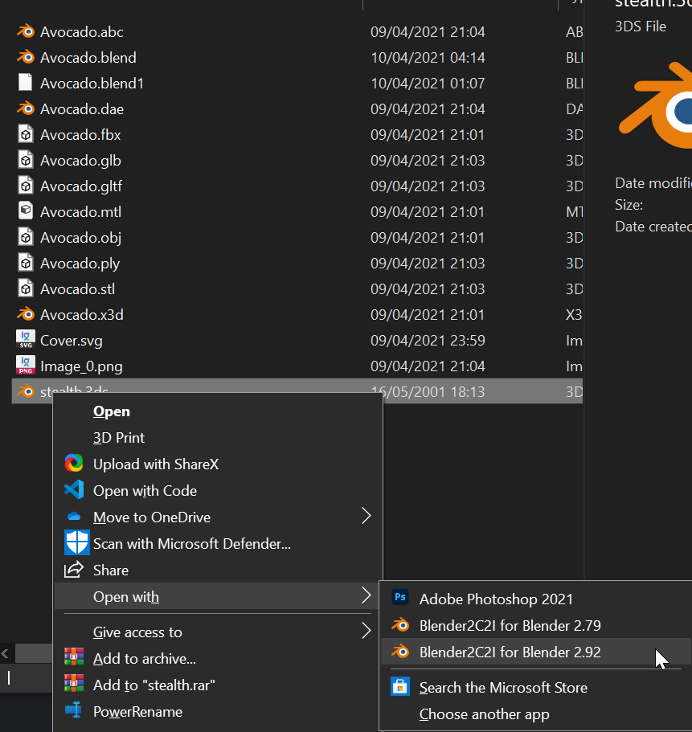
Task: Click the file icon beside Avocado.mtl
Action: [26, 211]
